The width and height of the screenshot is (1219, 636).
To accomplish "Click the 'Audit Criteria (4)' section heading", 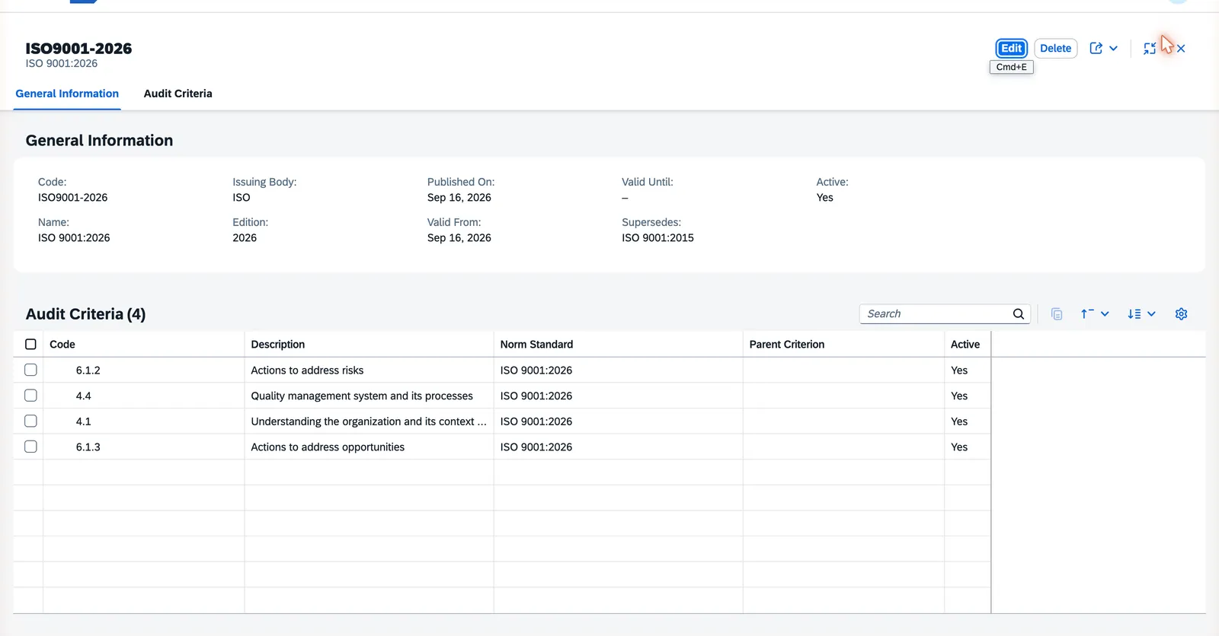I will coord(85,314).
